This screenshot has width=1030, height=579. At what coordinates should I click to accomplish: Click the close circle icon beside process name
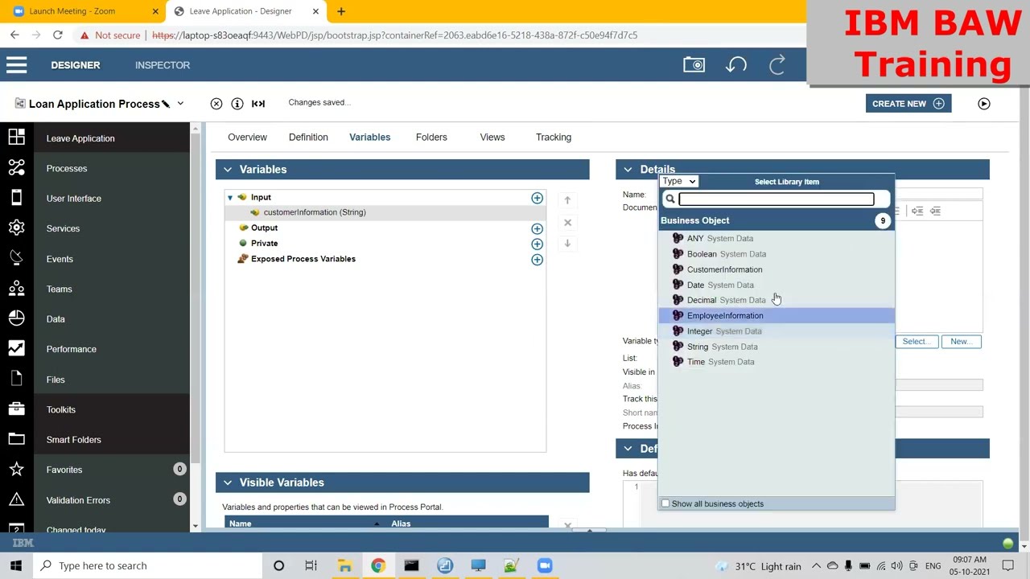point(216,103)
